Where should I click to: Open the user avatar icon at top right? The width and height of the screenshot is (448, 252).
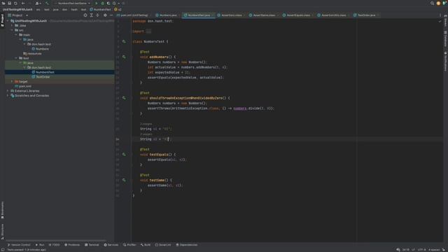click(x=438, y=3)
